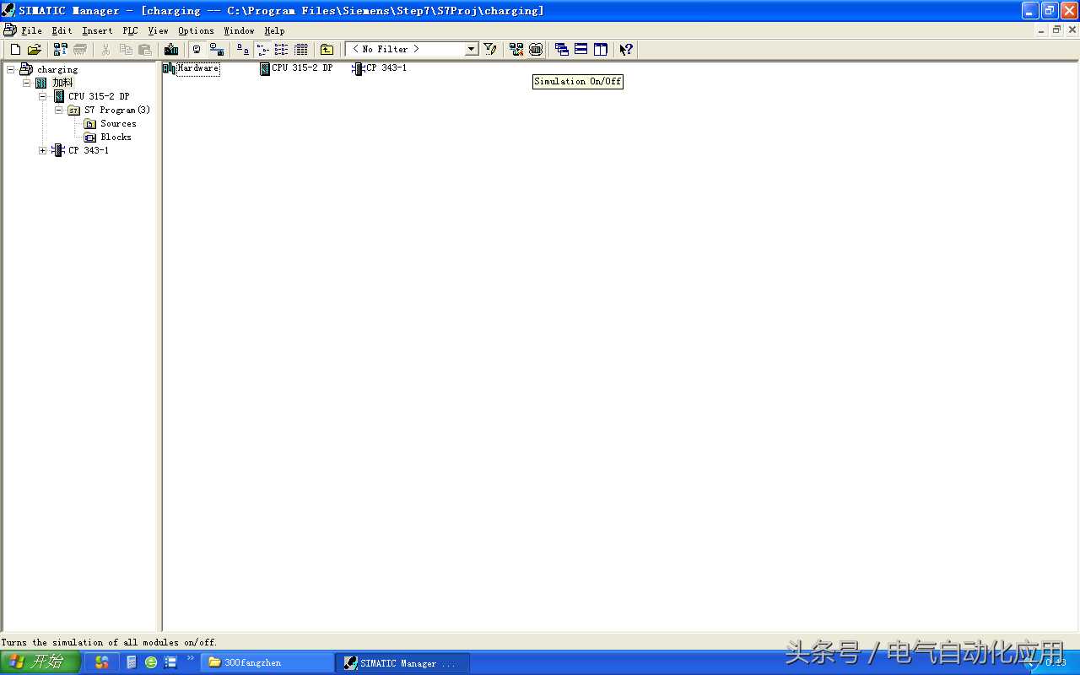1080x675 pixels.
Task: Click the Paste toolbar icon
Action: 145,50
